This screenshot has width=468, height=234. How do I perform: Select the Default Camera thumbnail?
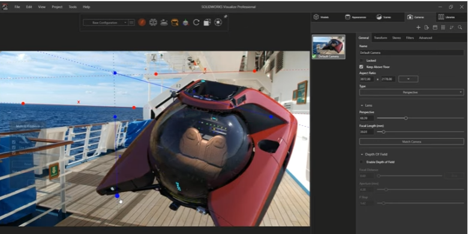[x=329, y=47]
